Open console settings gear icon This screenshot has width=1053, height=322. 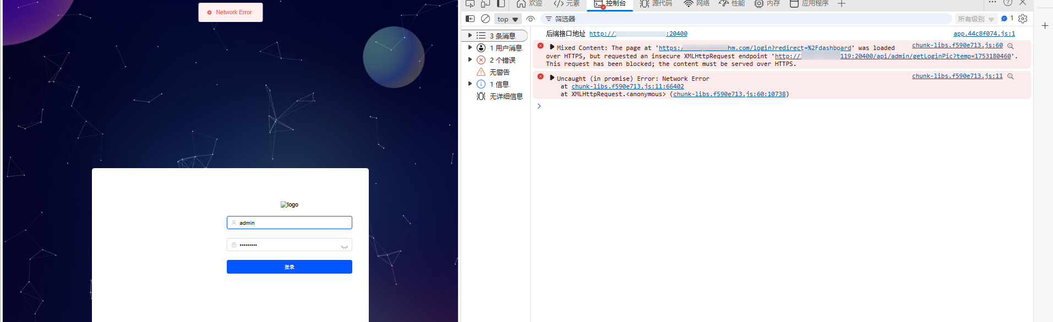pyautogui.click(x=1023, y=19)
